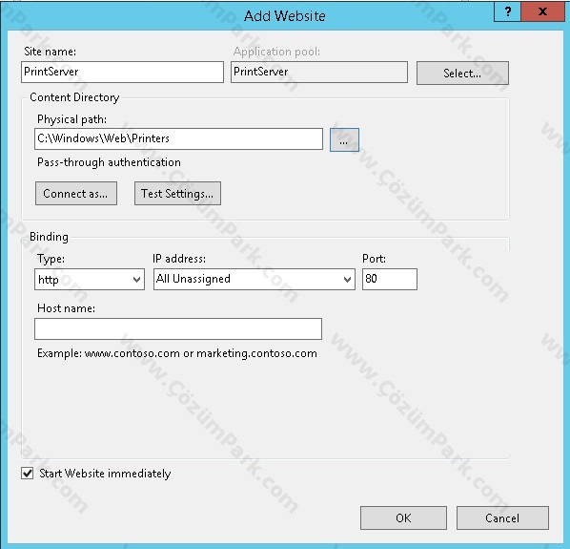
Task: Toggle Start Website immediately checkbox
Action: [x=28, y=474]
